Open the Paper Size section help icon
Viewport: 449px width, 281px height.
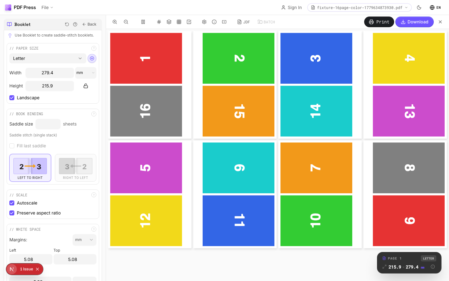click(x=94, y=48)
